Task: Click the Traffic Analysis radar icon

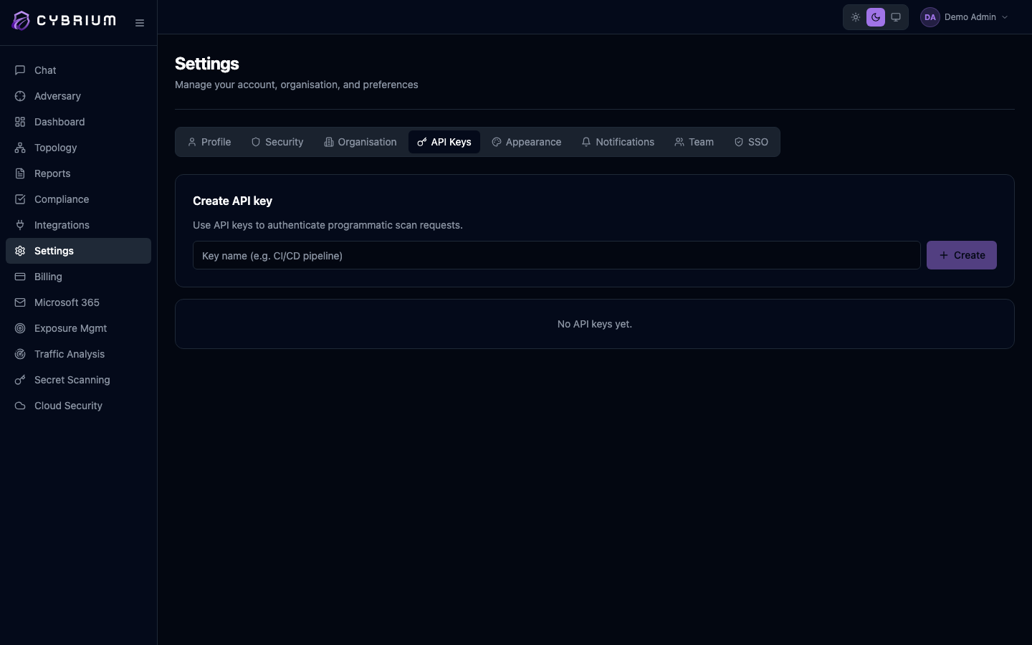Action: [x=20, y=354]
